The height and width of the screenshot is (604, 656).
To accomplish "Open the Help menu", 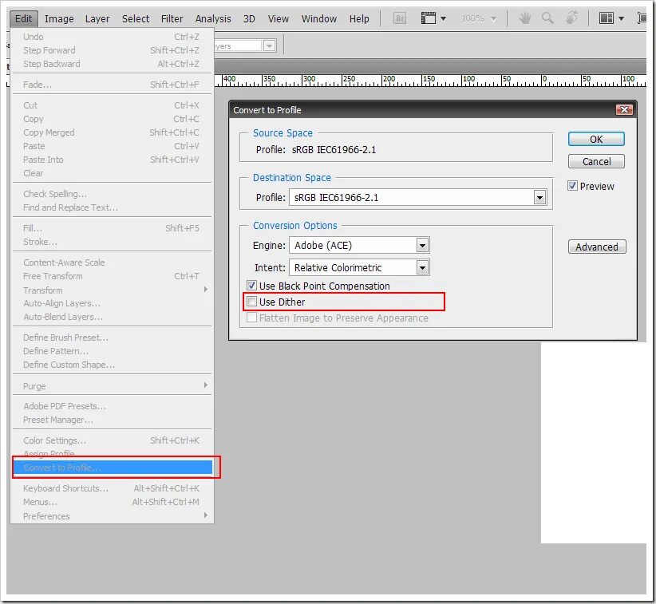I will 359,19.
